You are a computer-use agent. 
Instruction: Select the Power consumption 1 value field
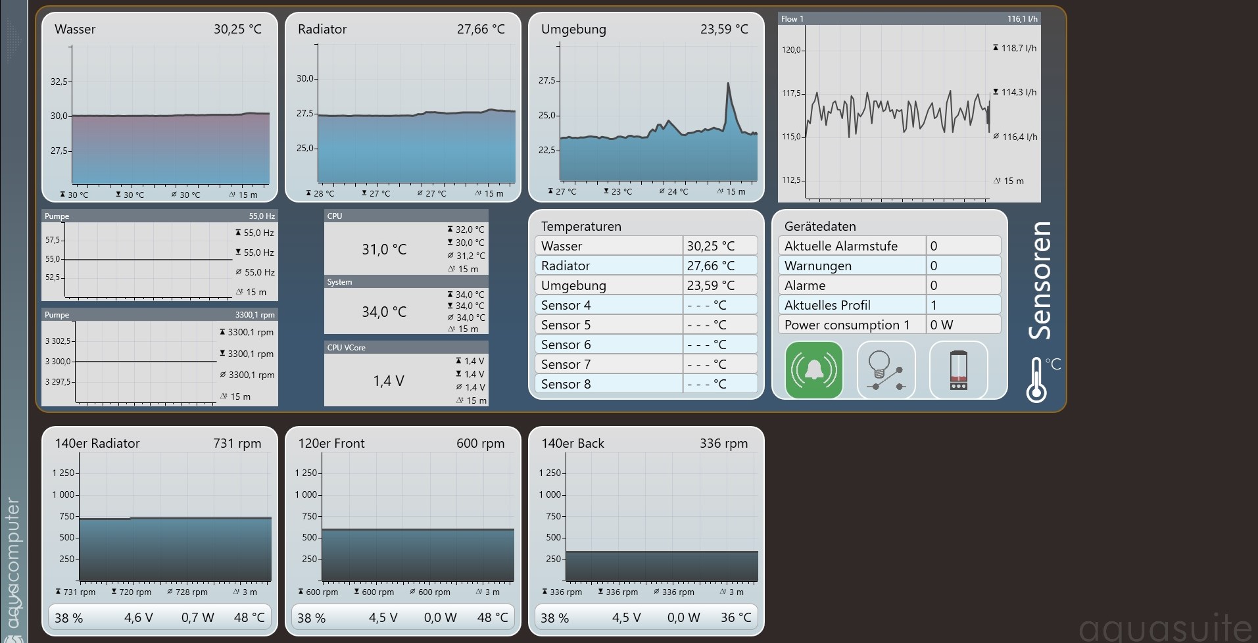click(963, 325)
